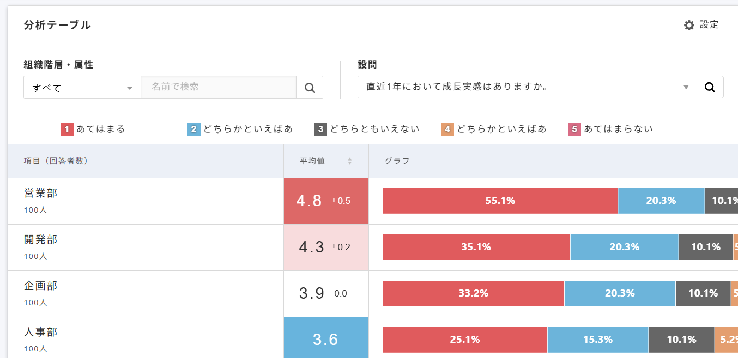Click inside the 名前で検索 search field
This screenshot has width=738, height=358.
click(x=218, y=87)
